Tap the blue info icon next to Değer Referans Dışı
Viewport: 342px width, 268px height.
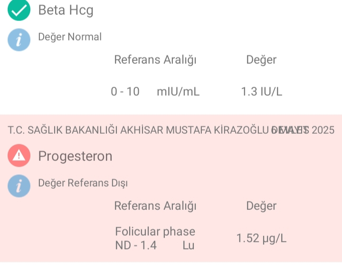pyautogui.click(x=19, y=186)
